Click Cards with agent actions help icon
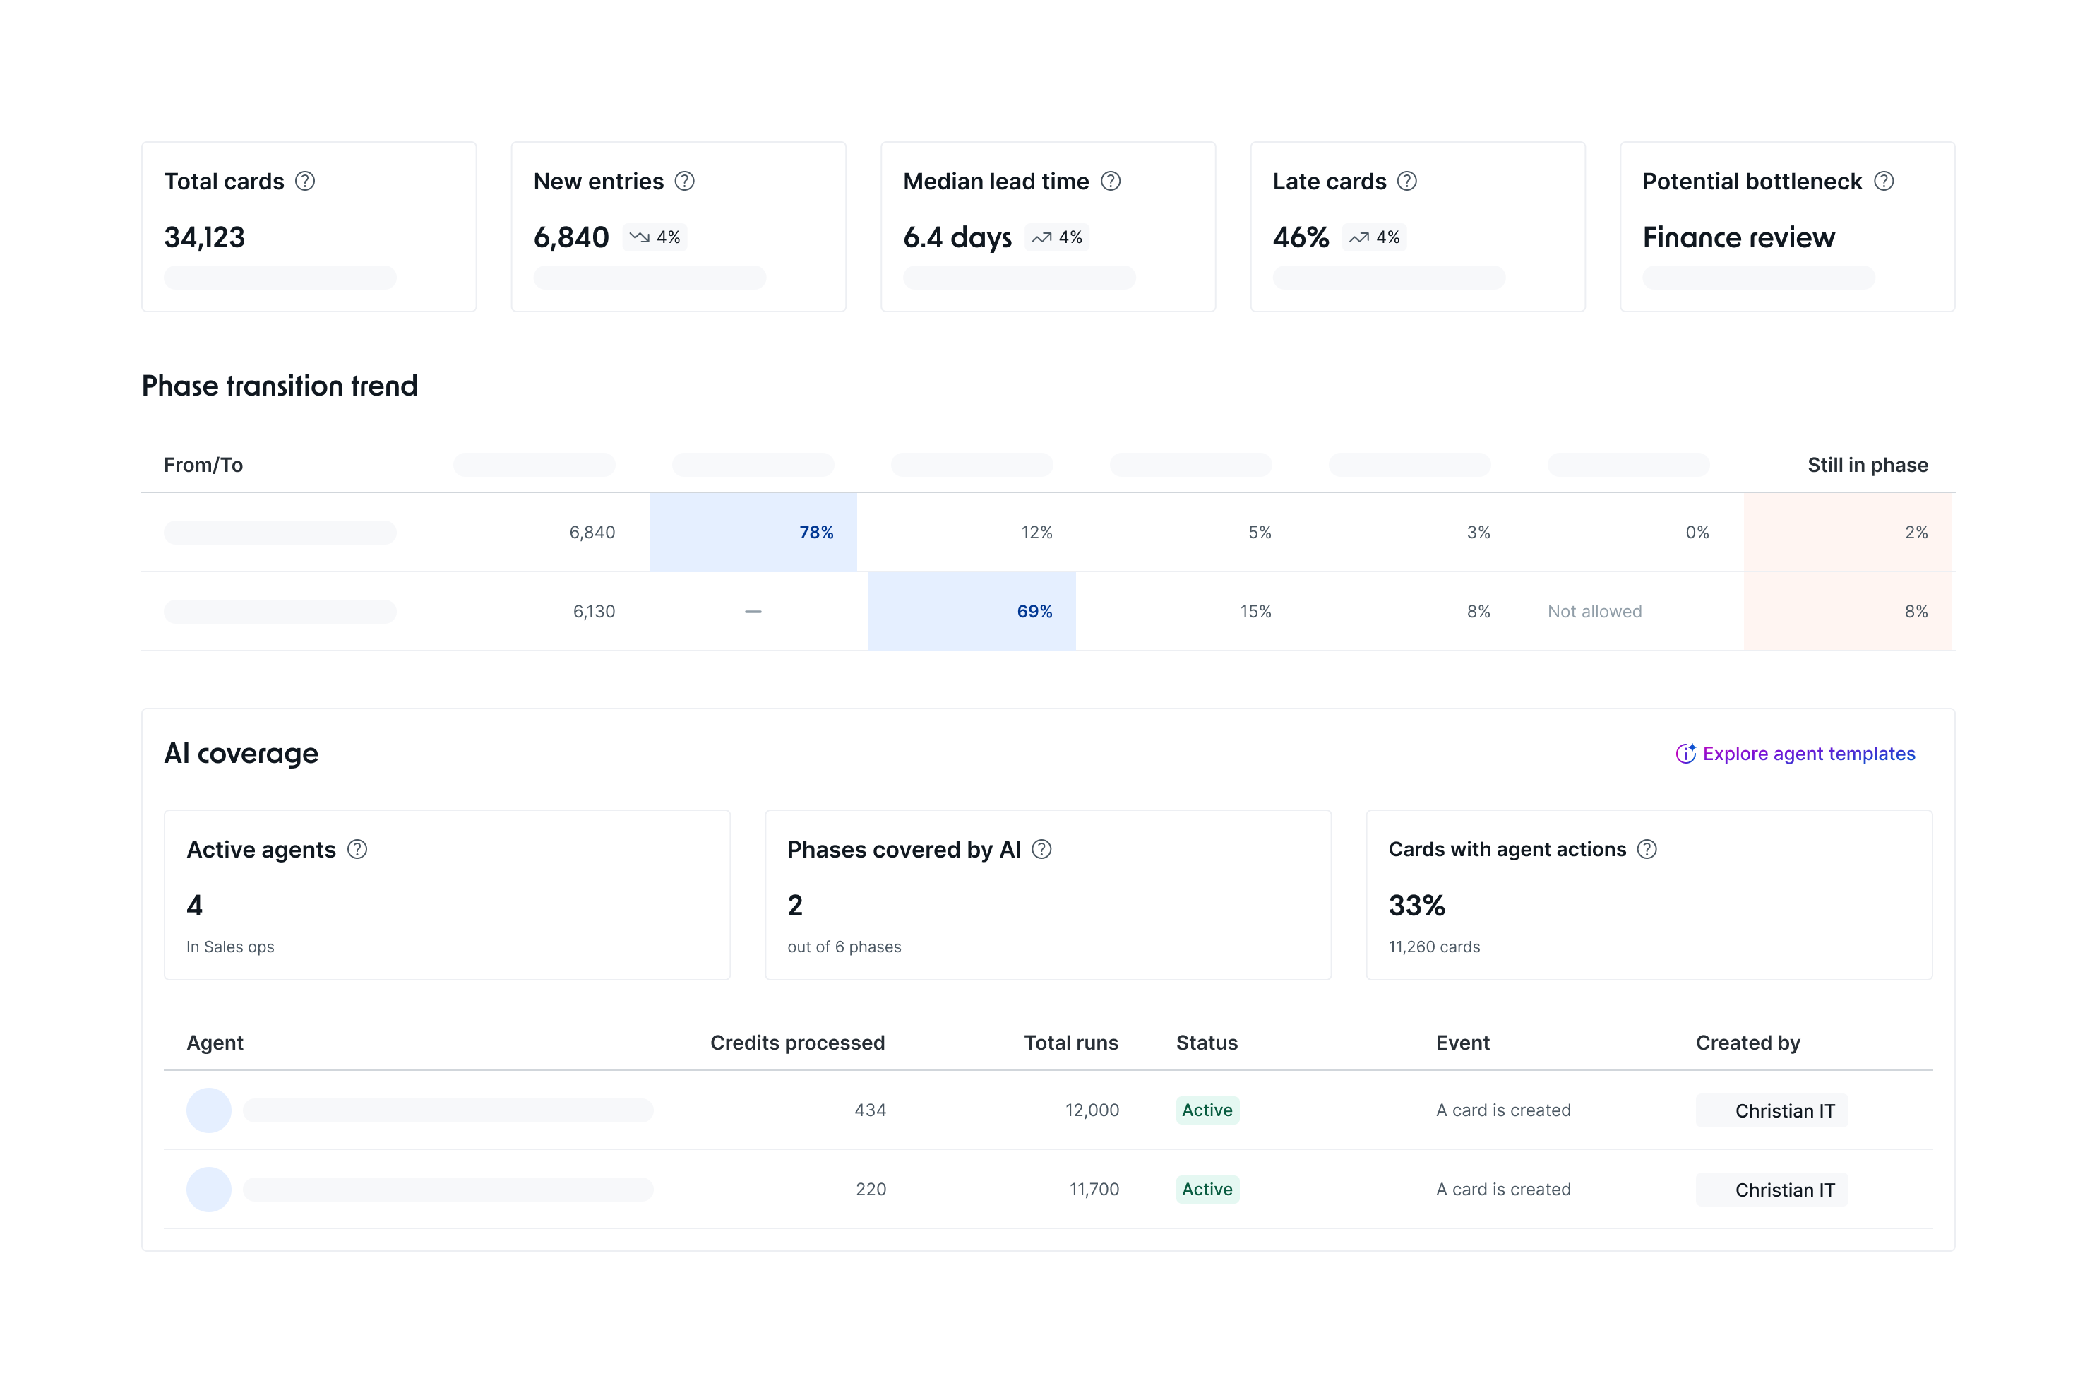2097x1393 pixels. coord(1647,850)
